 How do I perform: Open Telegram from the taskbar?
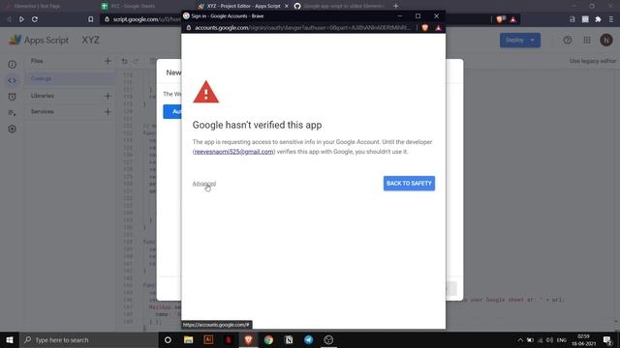309,339
